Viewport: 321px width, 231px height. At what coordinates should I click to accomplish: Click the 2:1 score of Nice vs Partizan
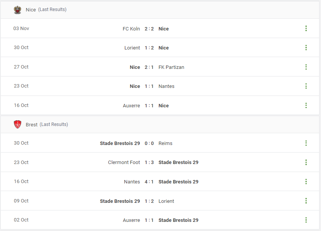pos(149,67)
